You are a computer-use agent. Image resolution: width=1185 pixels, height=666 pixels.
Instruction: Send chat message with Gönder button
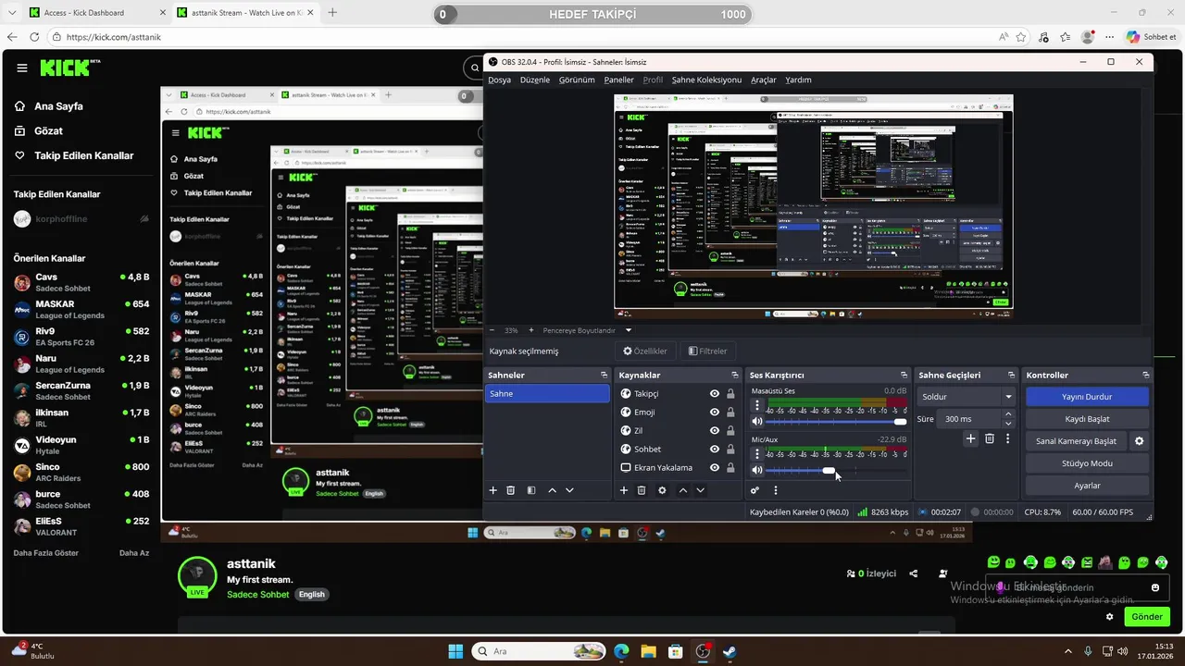click(1146, 617)
